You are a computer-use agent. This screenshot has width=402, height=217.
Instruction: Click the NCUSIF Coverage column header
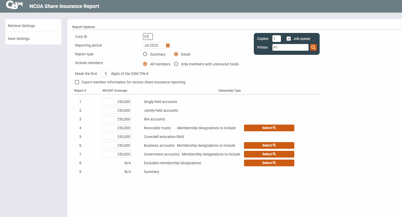(115, 91)
